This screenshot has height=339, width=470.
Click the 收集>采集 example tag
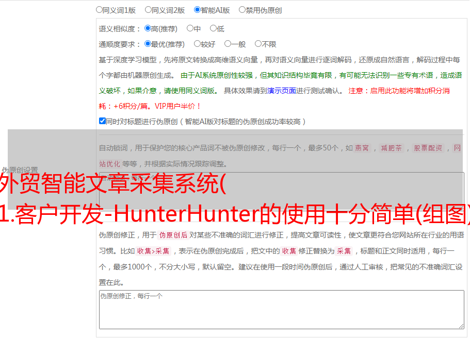(153, 251)
